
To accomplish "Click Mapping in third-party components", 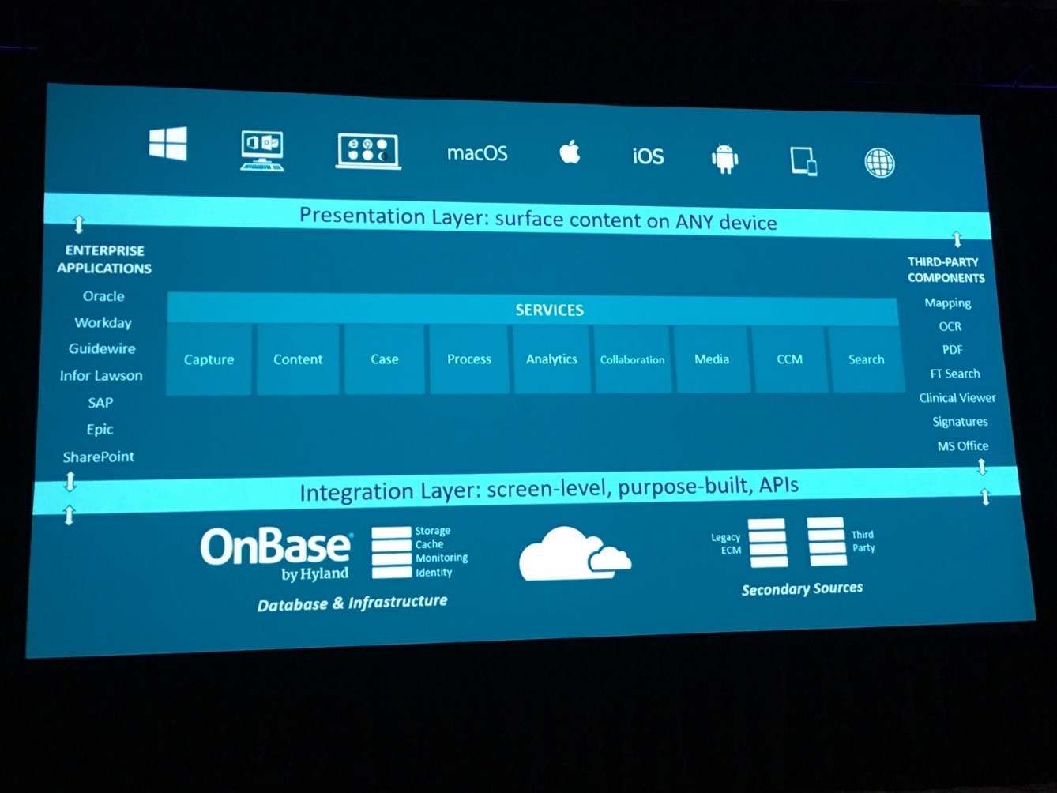I will [x=948, y=303].
